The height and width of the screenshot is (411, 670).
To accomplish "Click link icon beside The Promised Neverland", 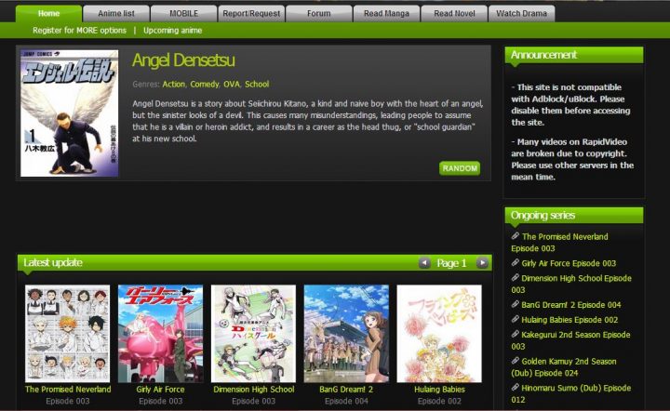I will click(x=516, y=236).
